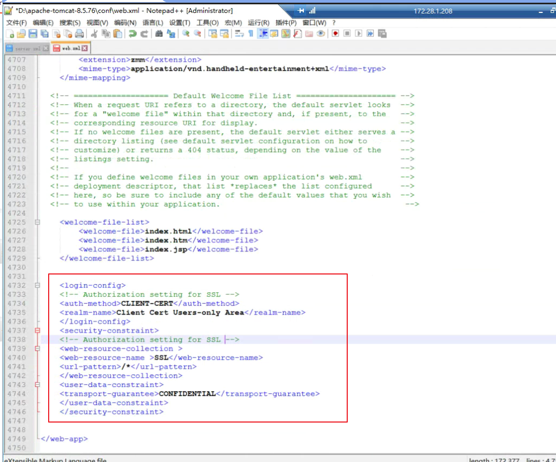Save the current recorded macro
This screenshot has height=462, width=556.
(x=382, y=34)
